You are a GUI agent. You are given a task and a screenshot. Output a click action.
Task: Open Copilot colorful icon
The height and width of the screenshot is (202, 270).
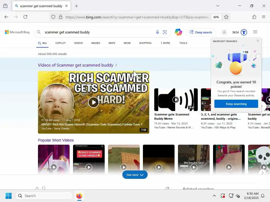point(179,32)
